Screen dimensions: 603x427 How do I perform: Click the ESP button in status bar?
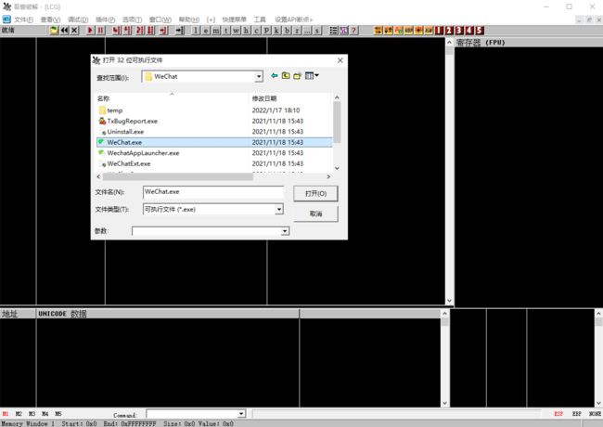[x=558, y=414]
